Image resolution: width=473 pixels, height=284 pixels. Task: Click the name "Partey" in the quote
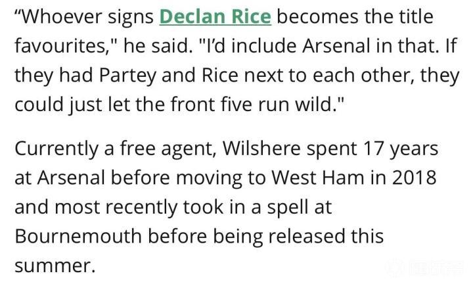click(x=127, y=74)
